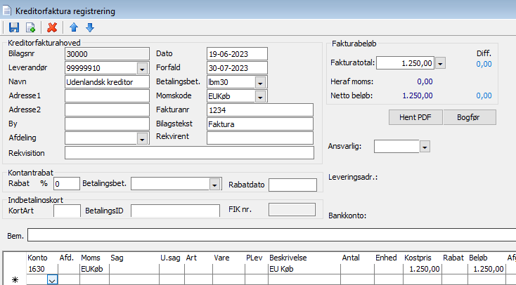
Task: Click the Save diskette icon in toolbar
Action: [14, 28]
